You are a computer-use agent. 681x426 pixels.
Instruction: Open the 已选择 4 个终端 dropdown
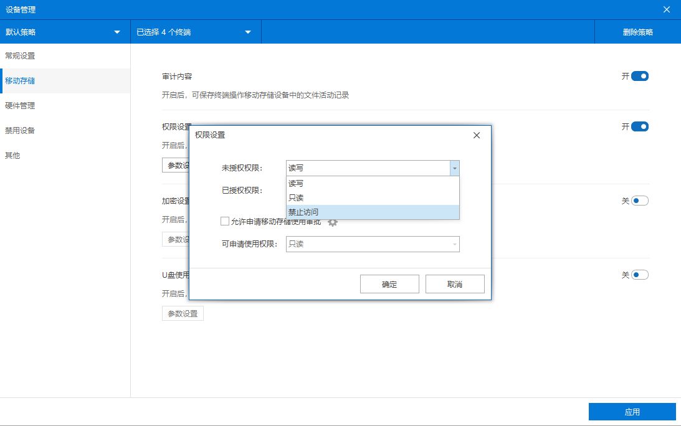point(196,32)
